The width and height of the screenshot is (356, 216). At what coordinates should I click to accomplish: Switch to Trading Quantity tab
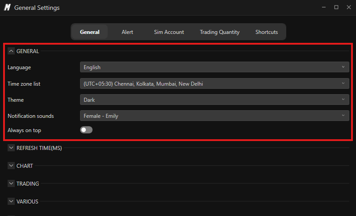pyautogui.click(x=220, y=32)
